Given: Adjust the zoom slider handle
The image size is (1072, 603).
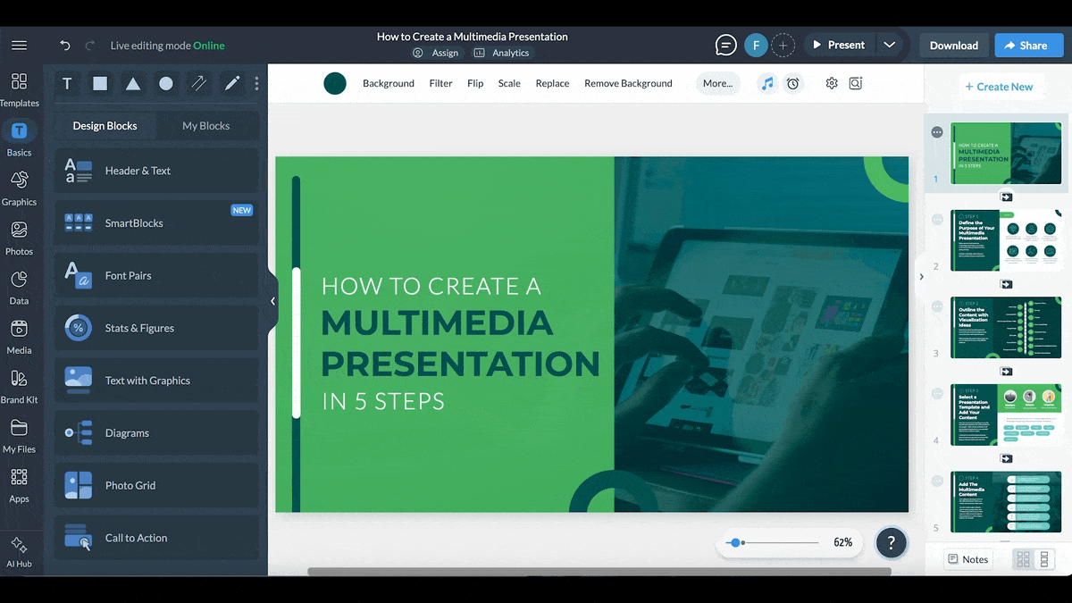Looking at the screenshot, I should tap(735, 542).
